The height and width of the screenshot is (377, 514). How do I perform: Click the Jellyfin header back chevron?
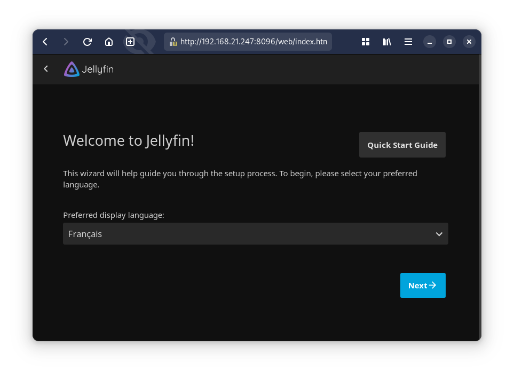point(46,69)
